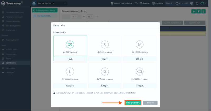Open Настройки URL in the side panel
This screenshot has width=211, height=111.
44,16
